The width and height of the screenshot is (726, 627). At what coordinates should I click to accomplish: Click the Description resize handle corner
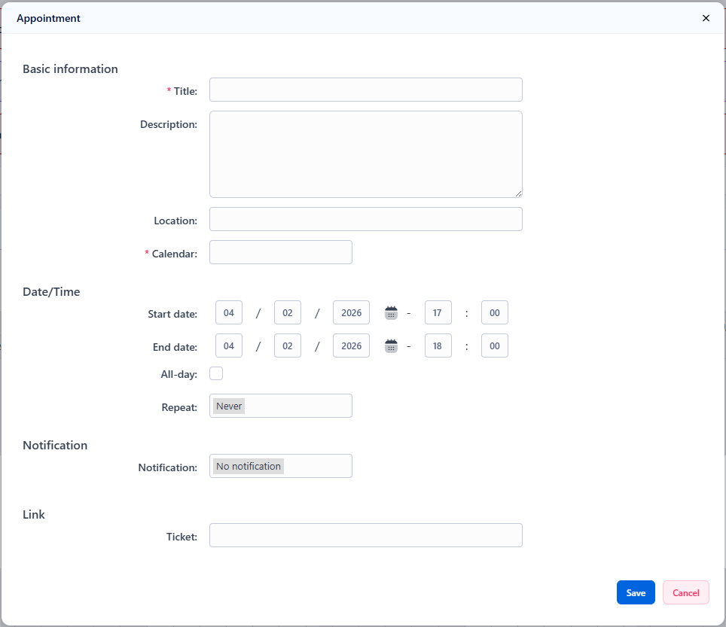(519, 194)
